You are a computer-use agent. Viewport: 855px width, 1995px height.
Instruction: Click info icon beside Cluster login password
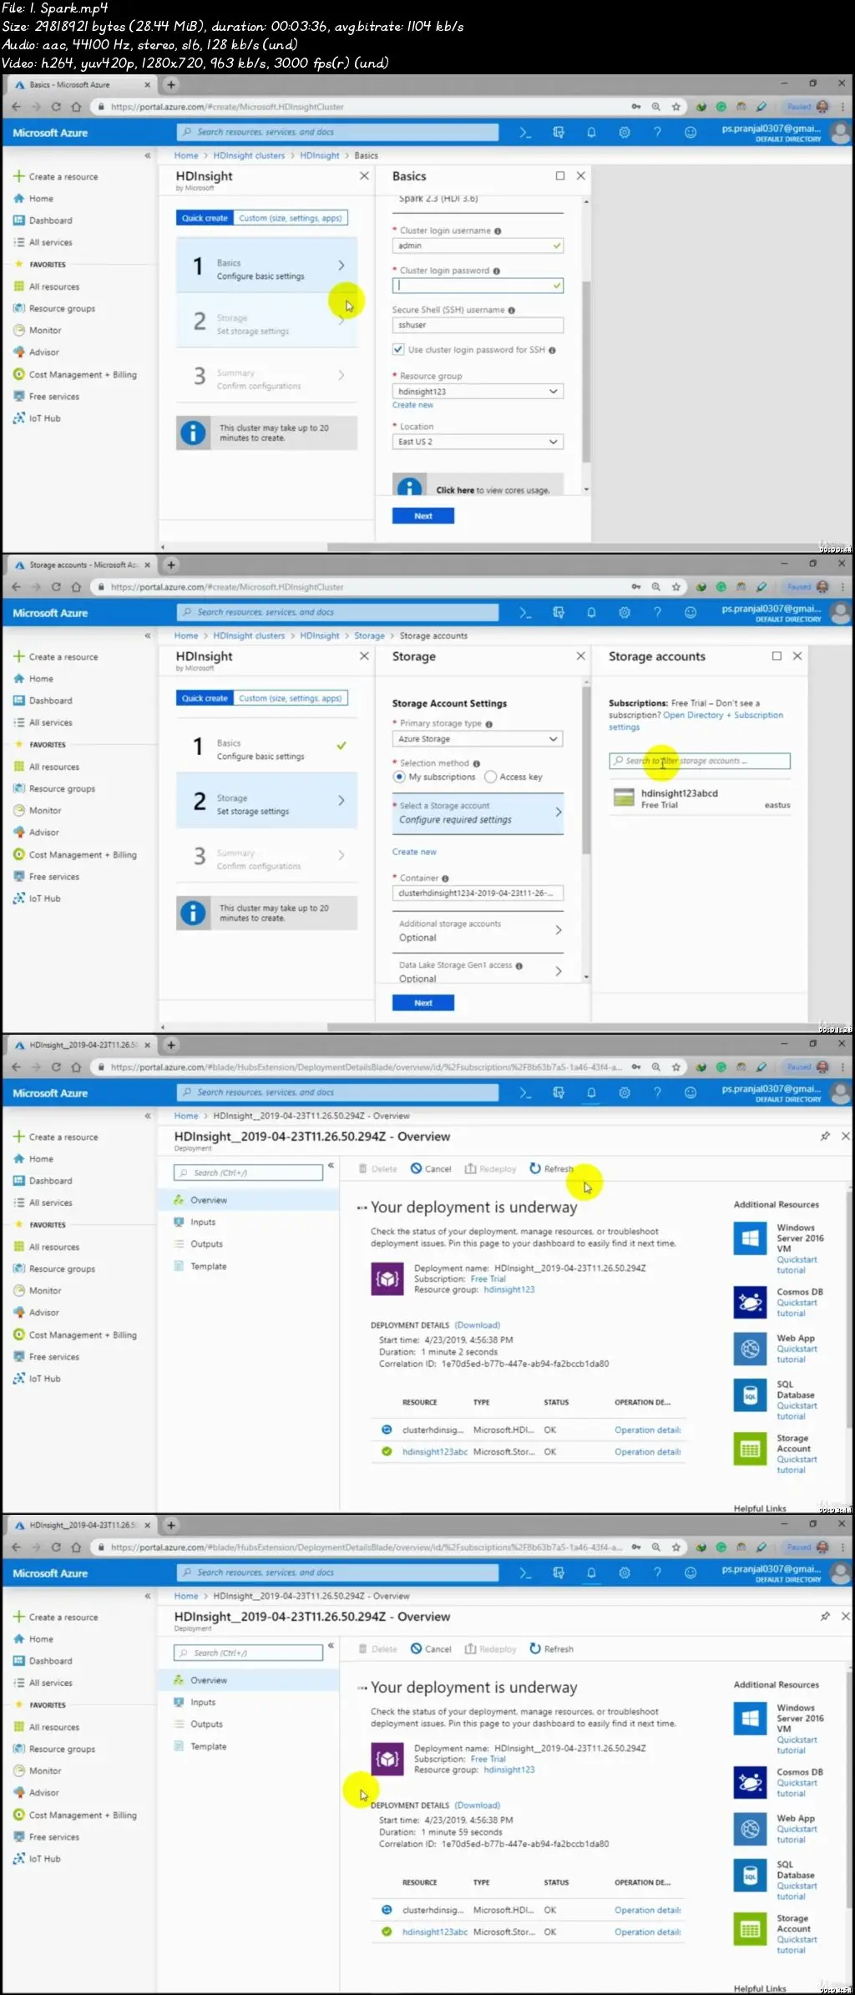tap(496, 271)
